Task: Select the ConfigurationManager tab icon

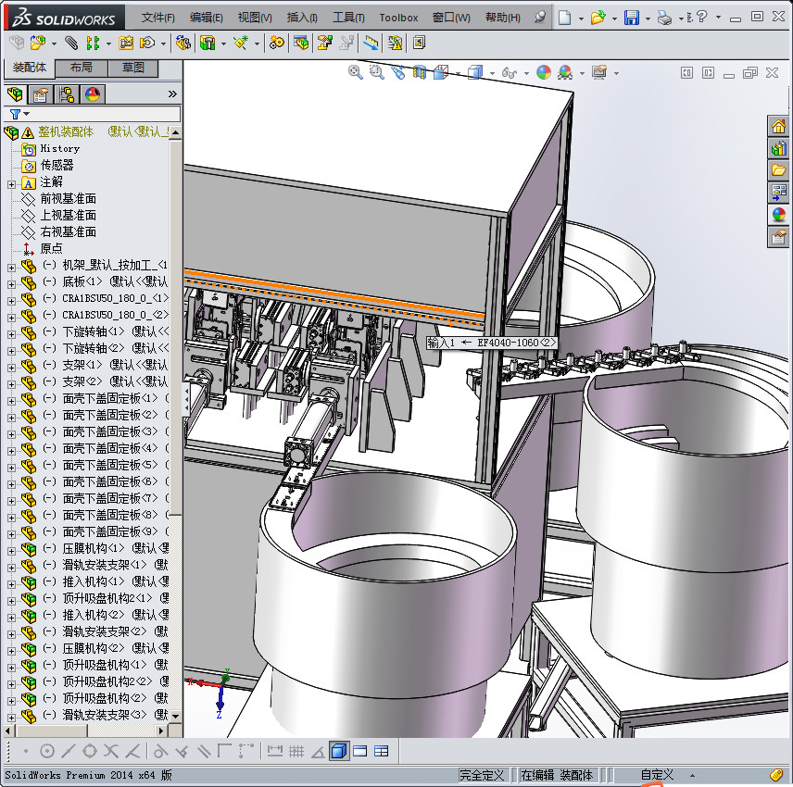Action: tap(66, 94)
